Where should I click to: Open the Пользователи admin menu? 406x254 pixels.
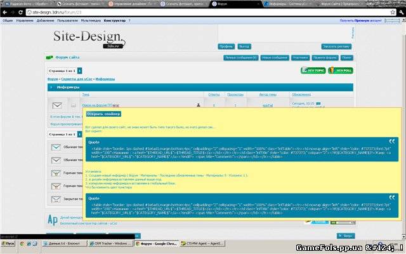[x=68, y=20]
